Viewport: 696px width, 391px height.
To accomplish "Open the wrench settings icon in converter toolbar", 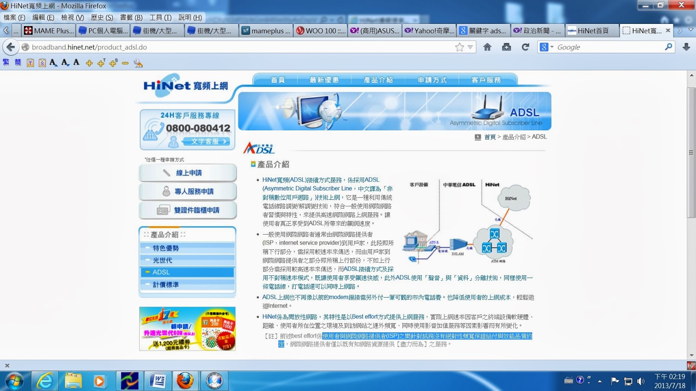I will point(138,63).
